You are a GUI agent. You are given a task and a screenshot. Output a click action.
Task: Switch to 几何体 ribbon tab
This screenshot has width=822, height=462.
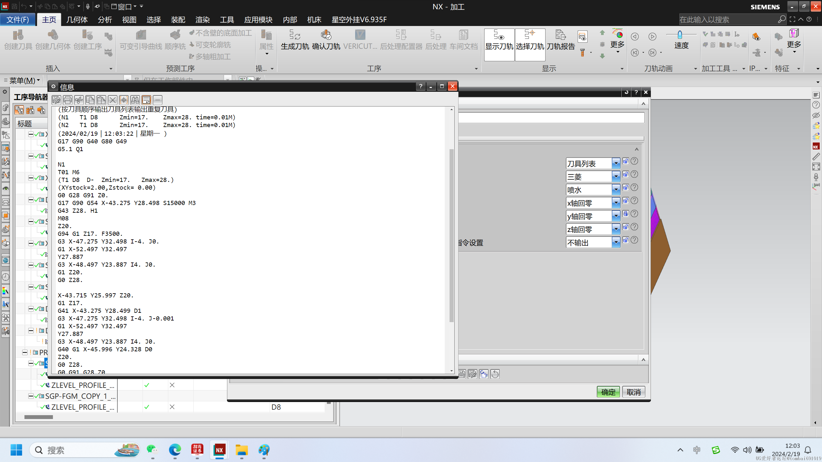point(77,20)
